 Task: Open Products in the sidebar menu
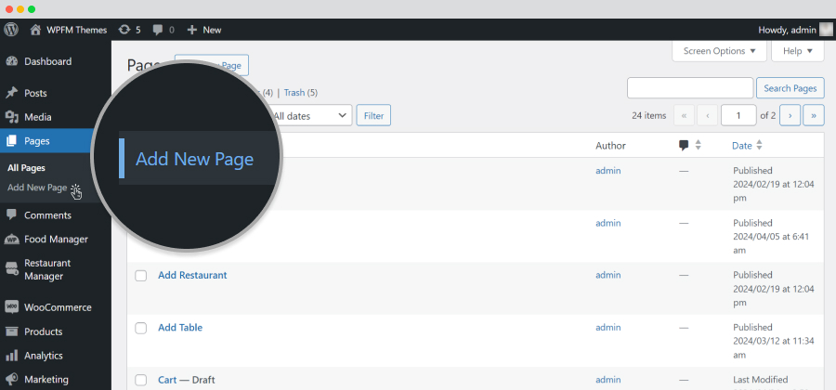[x=43, y=331]
